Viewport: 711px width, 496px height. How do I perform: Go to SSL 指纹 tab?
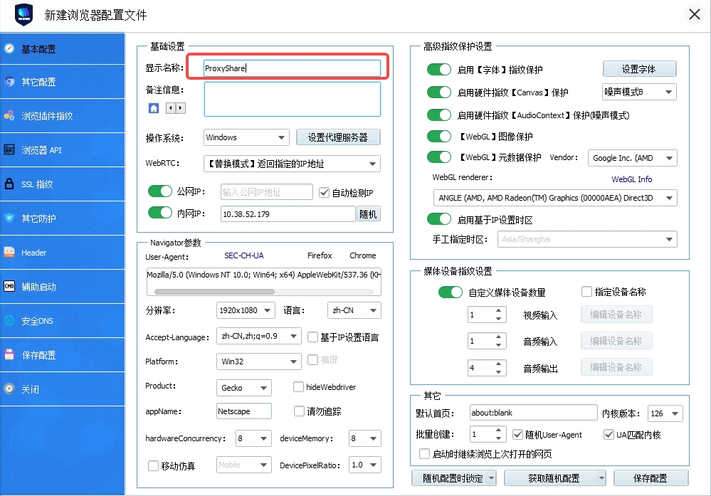[x=62, y=184]
